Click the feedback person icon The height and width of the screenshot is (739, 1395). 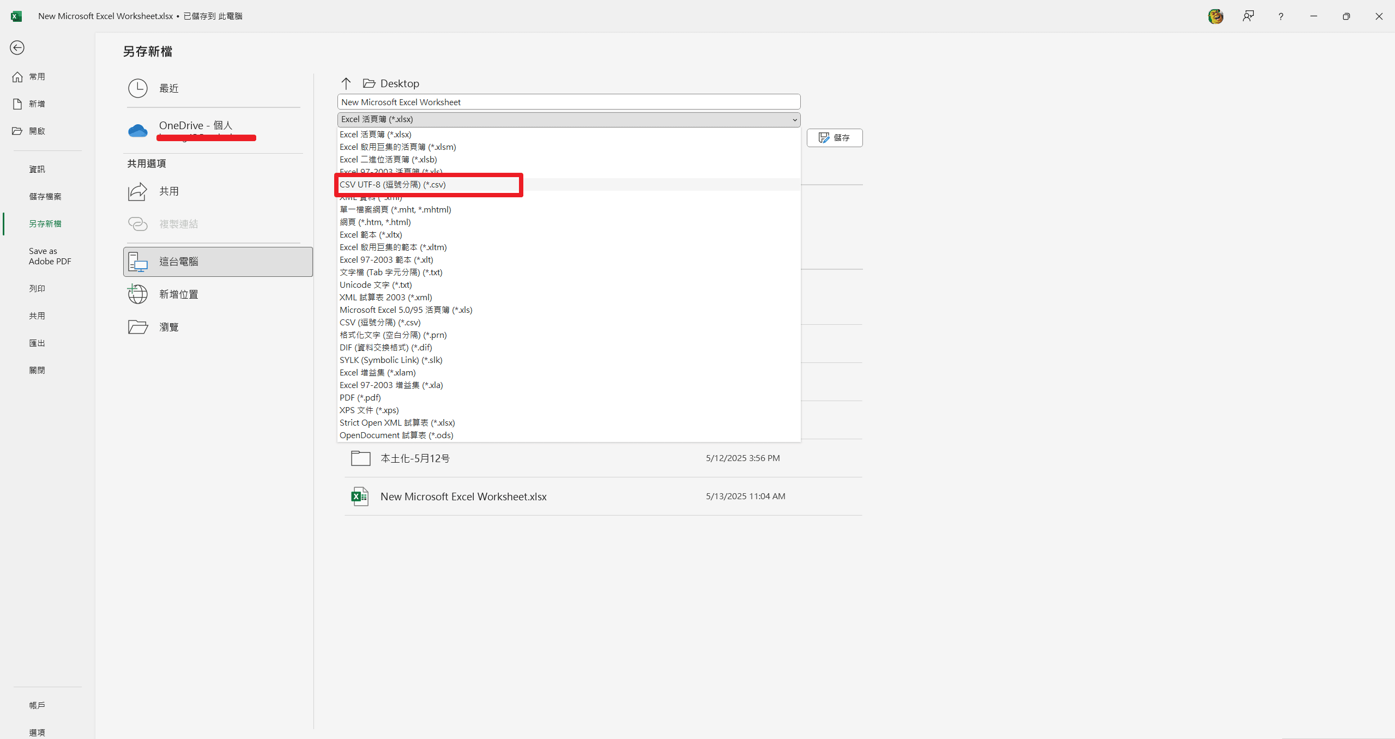tap(1248, 16)
